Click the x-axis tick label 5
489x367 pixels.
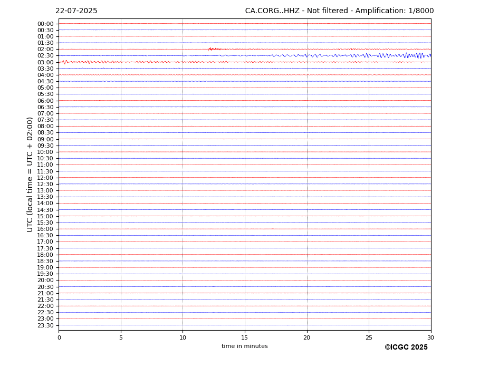click(121, 337)
